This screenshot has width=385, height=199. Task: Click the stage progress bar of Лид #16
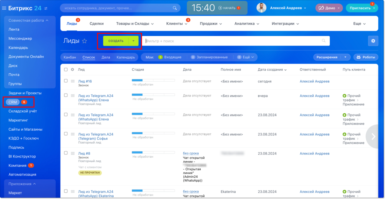click(x=153, y=80)
